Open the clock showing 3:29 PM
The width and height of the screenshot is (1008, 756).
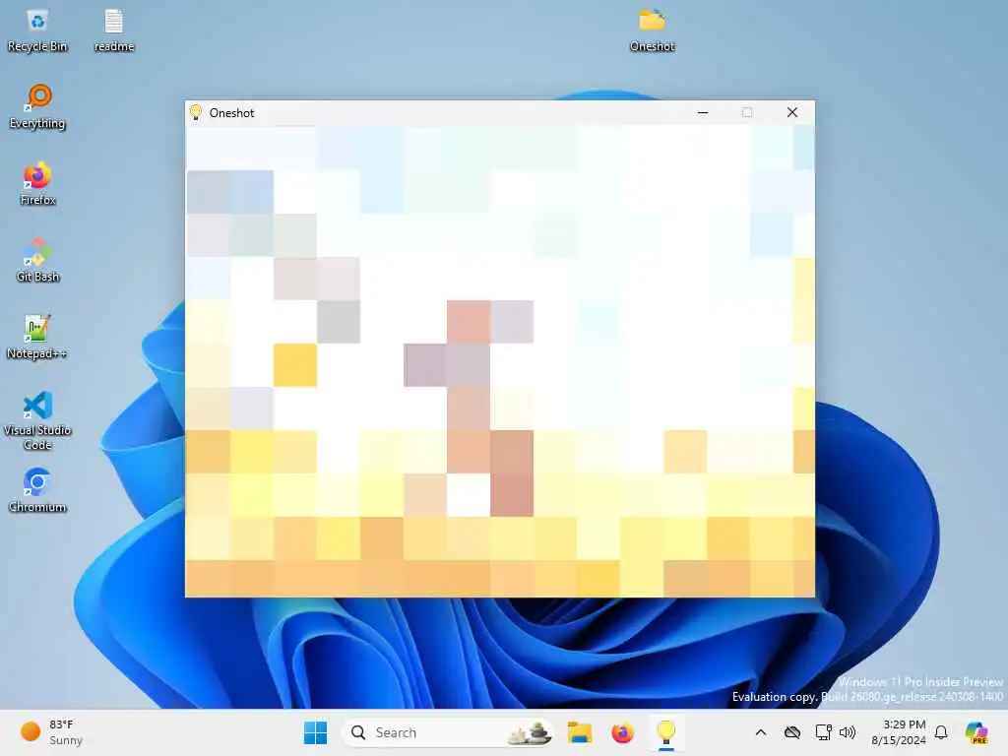[898, 732]
